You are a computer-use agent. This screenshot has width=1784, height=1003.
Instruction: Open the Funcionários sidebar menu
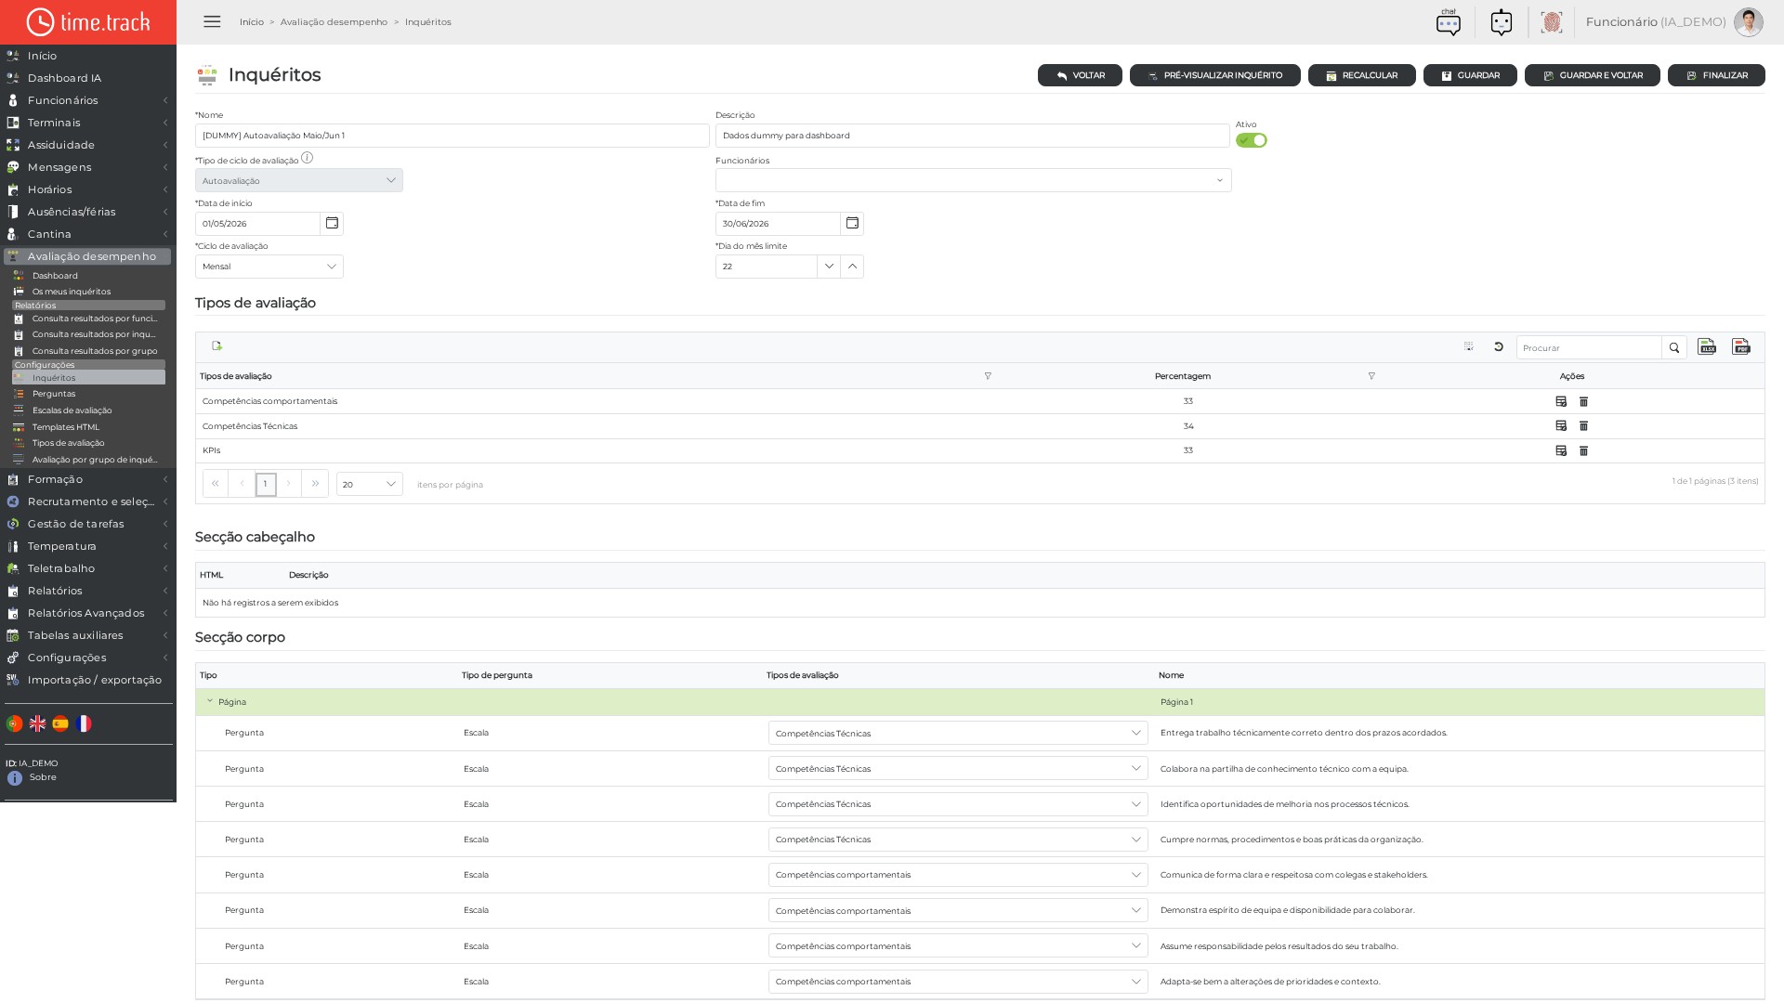[88, 100]
